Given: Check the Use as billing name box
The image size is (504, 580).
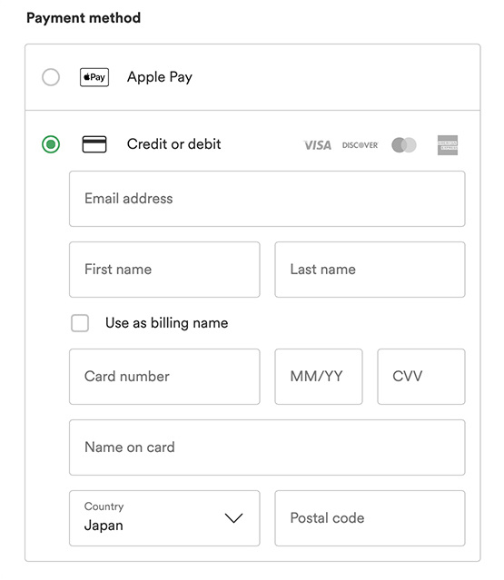Looking at the screenshot, I should [x=80, y=323].
